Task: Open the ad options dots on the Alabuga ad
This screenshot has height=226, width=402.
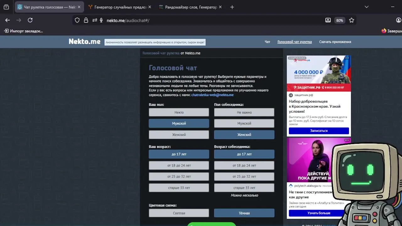Action: 347,140
